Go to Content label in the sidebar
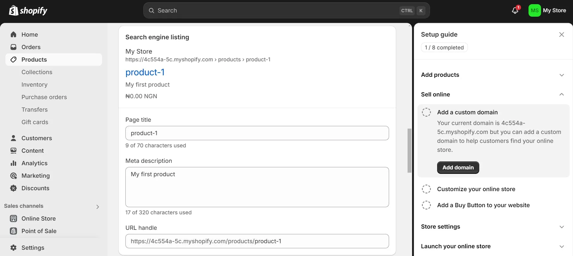The height and width of the screenshot is (256, 573). (x=33, y=151)
